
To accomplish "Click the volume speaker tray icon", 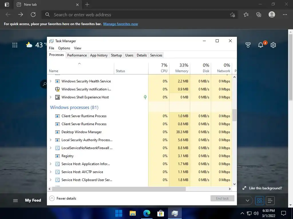I will (x=256, y=213).
